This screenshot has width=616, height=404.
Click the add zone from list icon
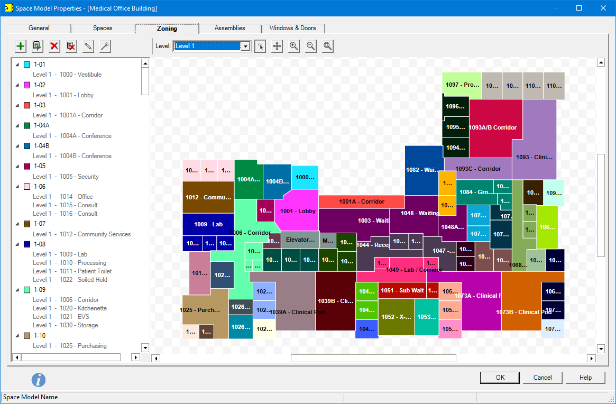pos(38,46)
